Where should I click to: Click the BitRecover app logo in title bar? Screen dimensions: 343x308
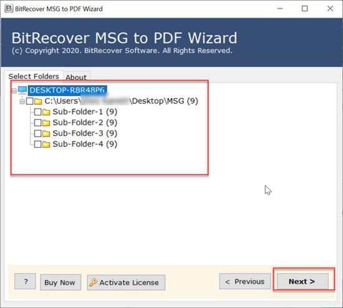[9, 9]
